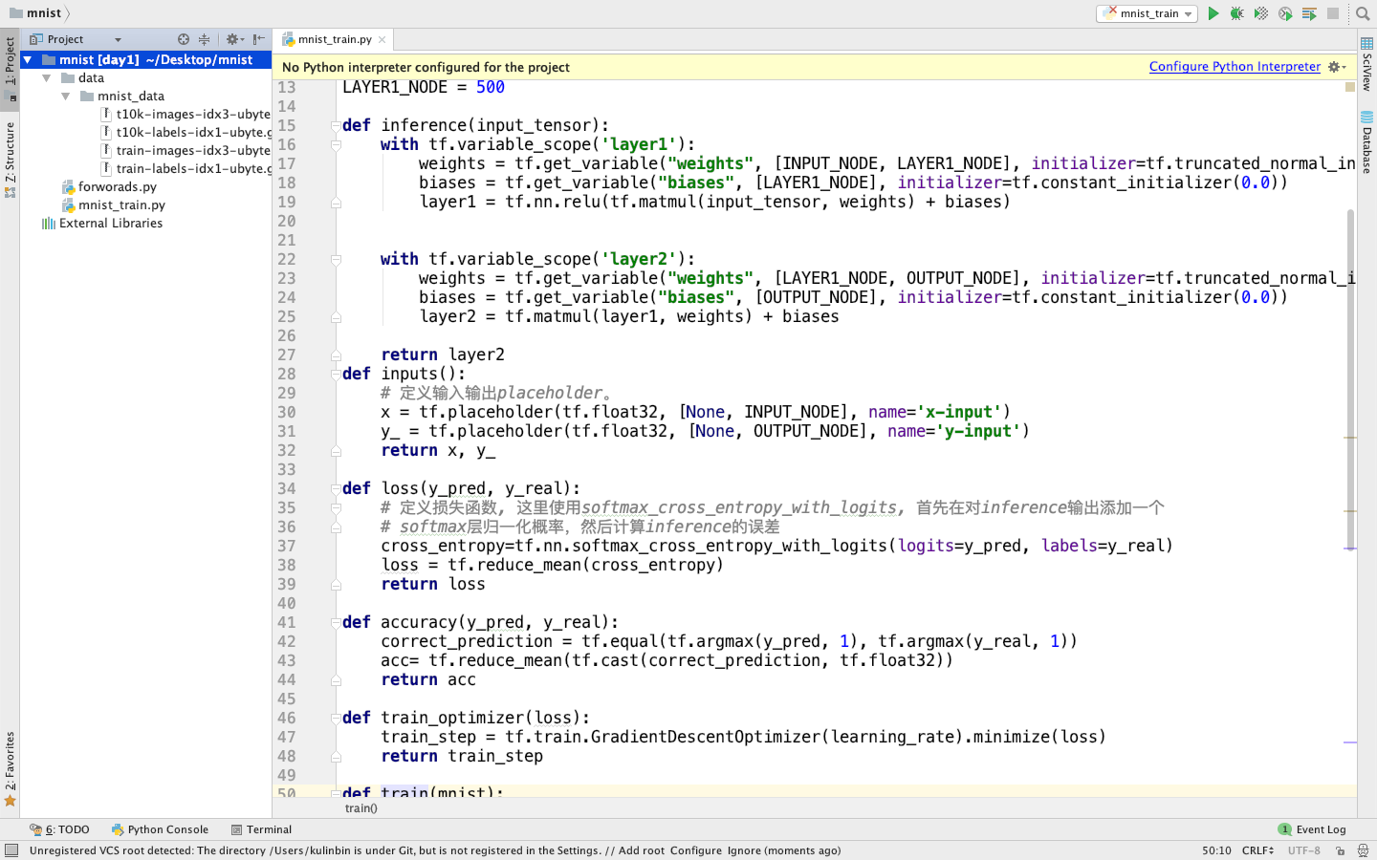1377x860 pixels.
Task: Change line separator CRLF
Action: [1257, 850]
